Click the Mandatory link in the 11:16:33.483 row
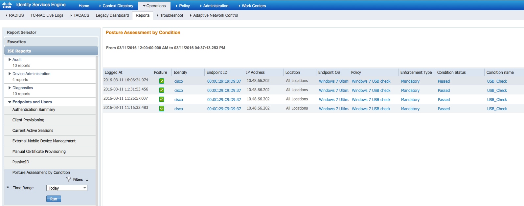The width and height of the screenshot is (524, 206). (410, 109)
